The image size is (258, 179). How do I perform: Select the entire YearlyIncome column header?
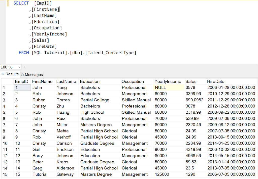(x=168, y=81)
